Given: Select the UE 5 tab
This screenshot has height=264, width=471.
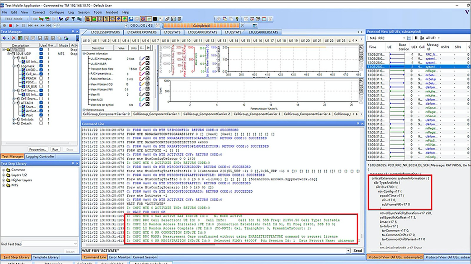Looking at the screenshot, I should point(136,40).
